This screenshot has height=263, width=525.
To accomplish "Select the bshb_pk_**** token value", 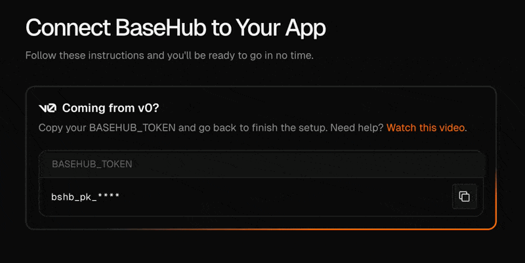I will click(85, 197).
